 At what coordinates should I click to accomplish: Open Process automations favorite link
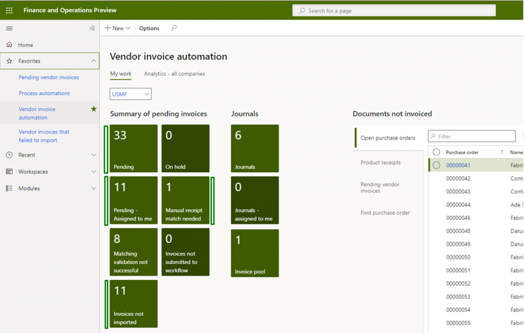44,93
